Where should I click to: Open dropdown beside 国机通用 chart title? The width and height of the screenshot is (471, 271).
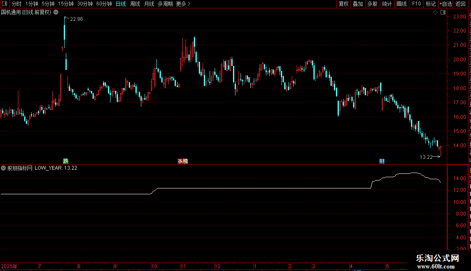pyautogui.click(x=56, y=13)
